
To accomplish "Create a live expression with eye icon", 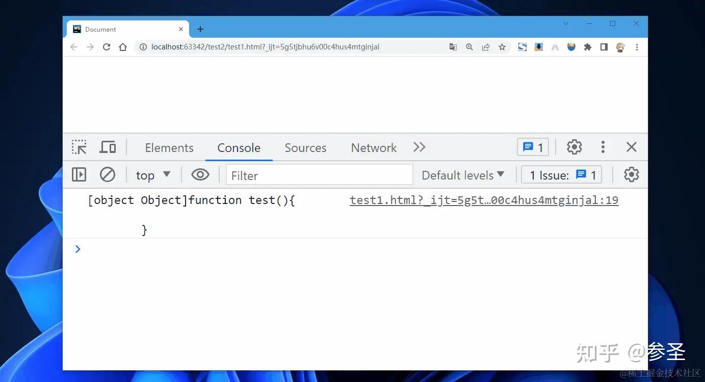I will (200, 175).
